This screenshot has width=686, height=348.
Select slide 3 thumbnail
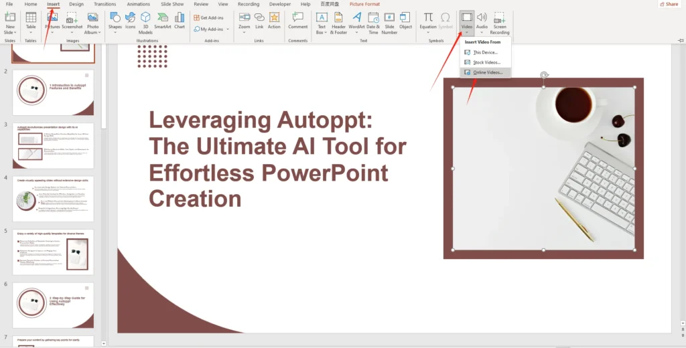[53, 146]
